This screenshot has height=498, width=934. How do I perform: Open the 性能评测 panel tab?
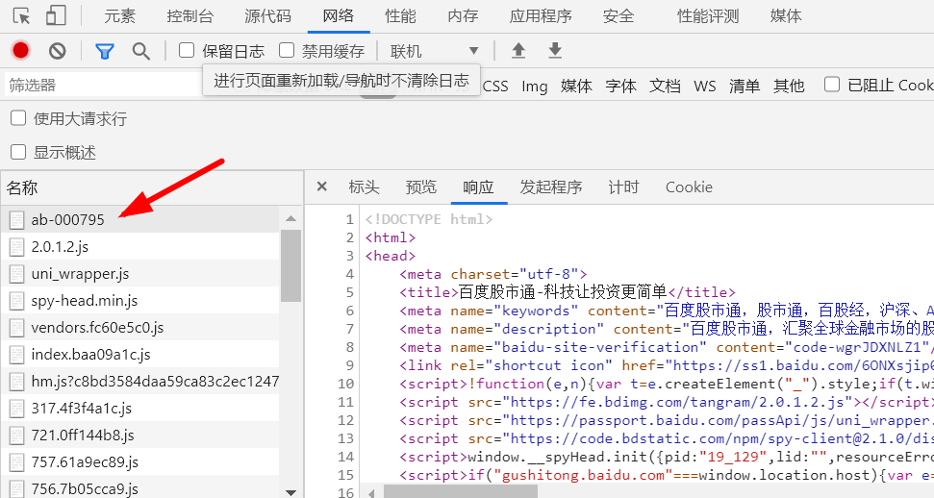coord(708,16)
